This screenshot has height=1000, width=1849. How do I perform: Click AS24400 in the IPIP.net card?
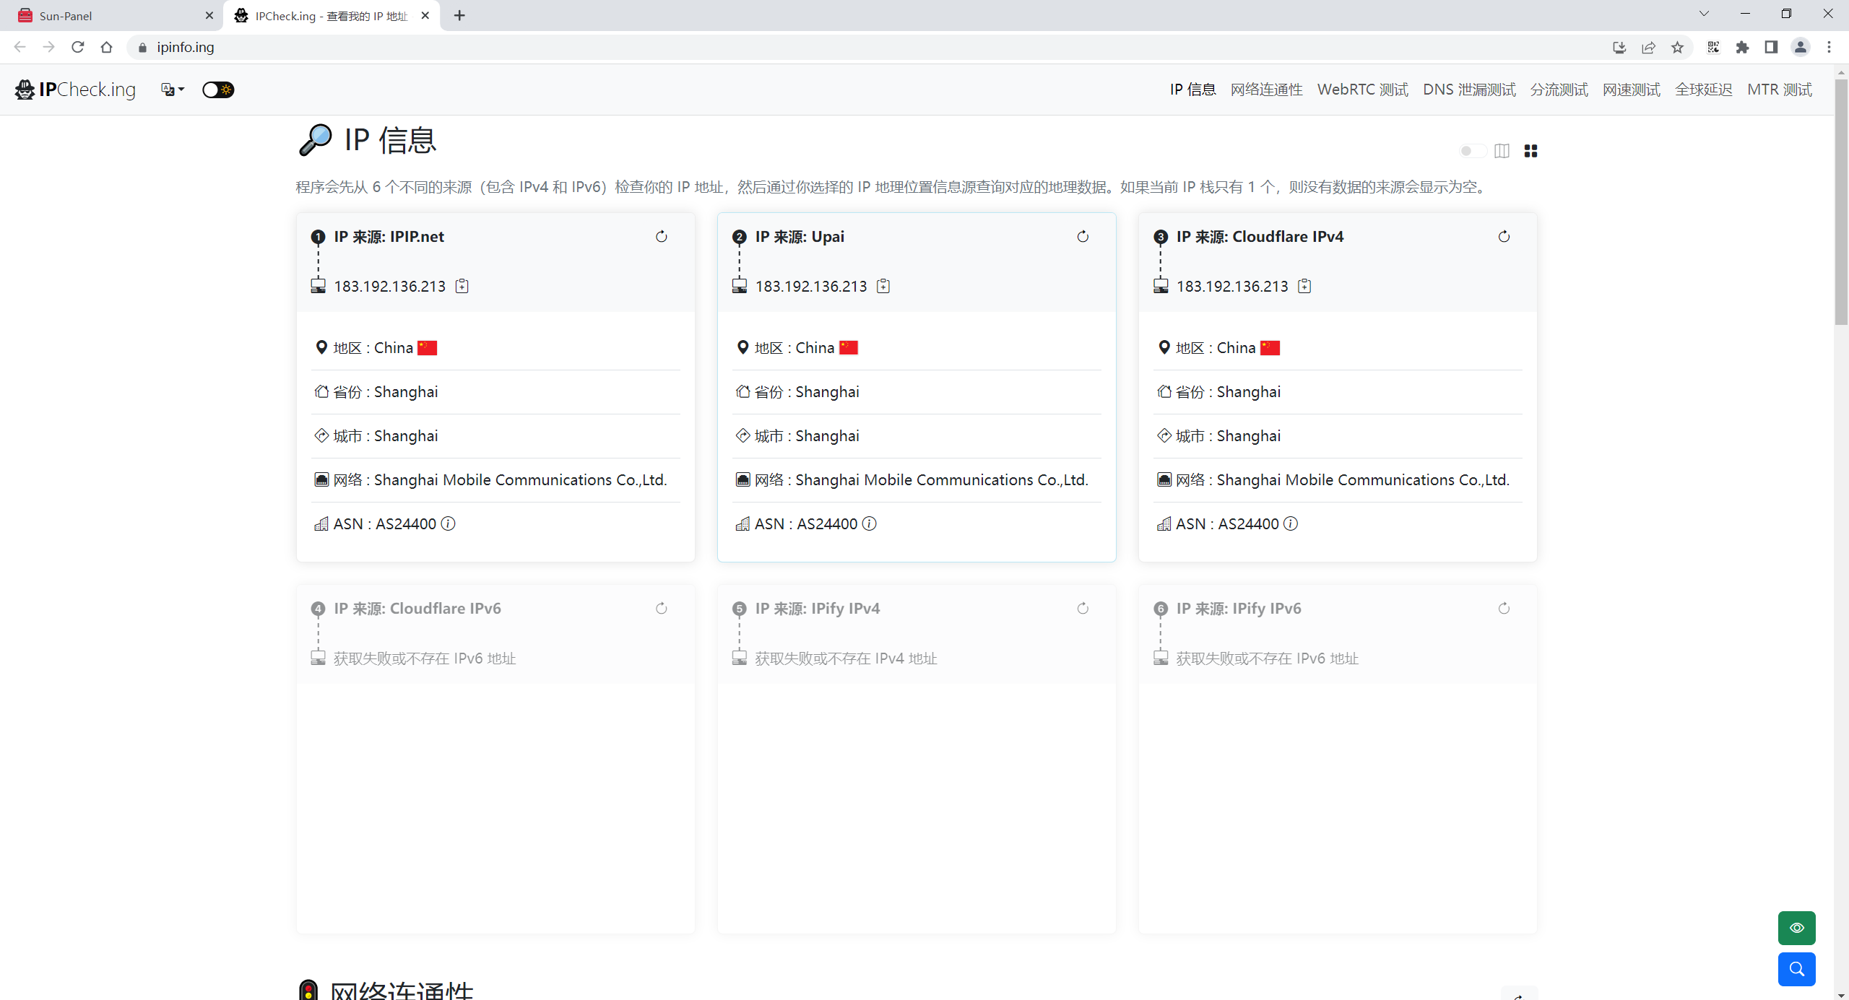click(406, 524)
